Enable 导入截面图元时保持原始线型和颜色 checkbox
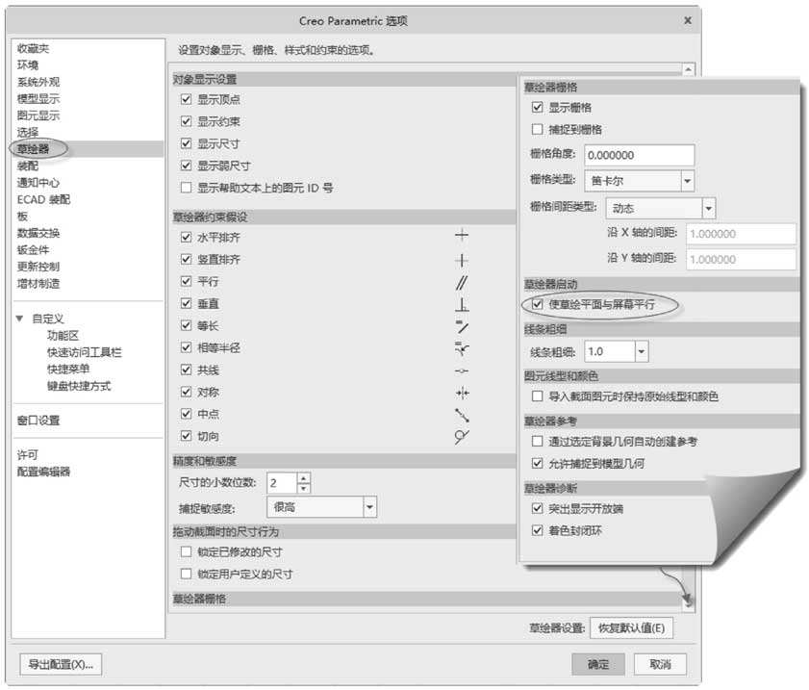Viewport: 809px width, 690px height. click(537, 396)
